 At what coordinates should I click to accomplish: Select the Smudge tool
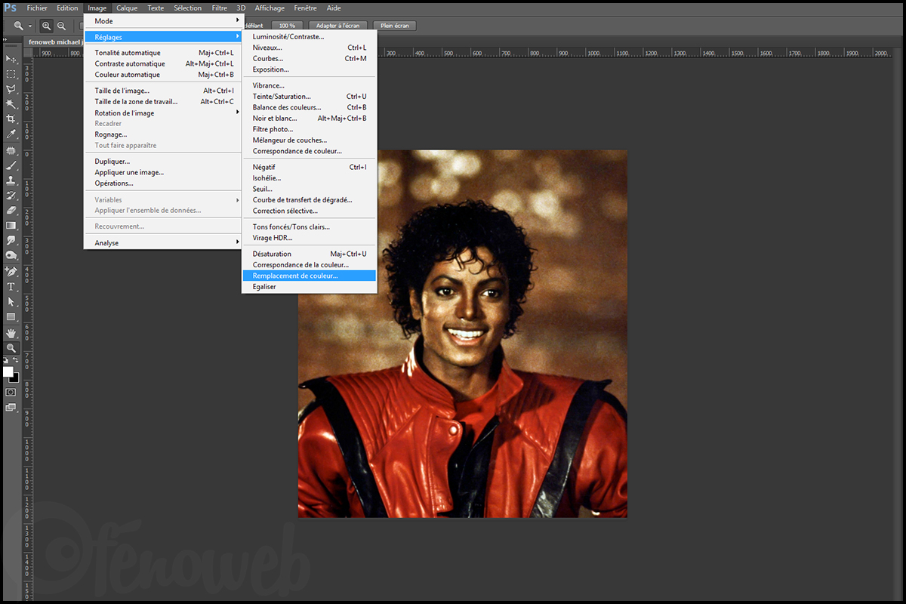point(11,241)
